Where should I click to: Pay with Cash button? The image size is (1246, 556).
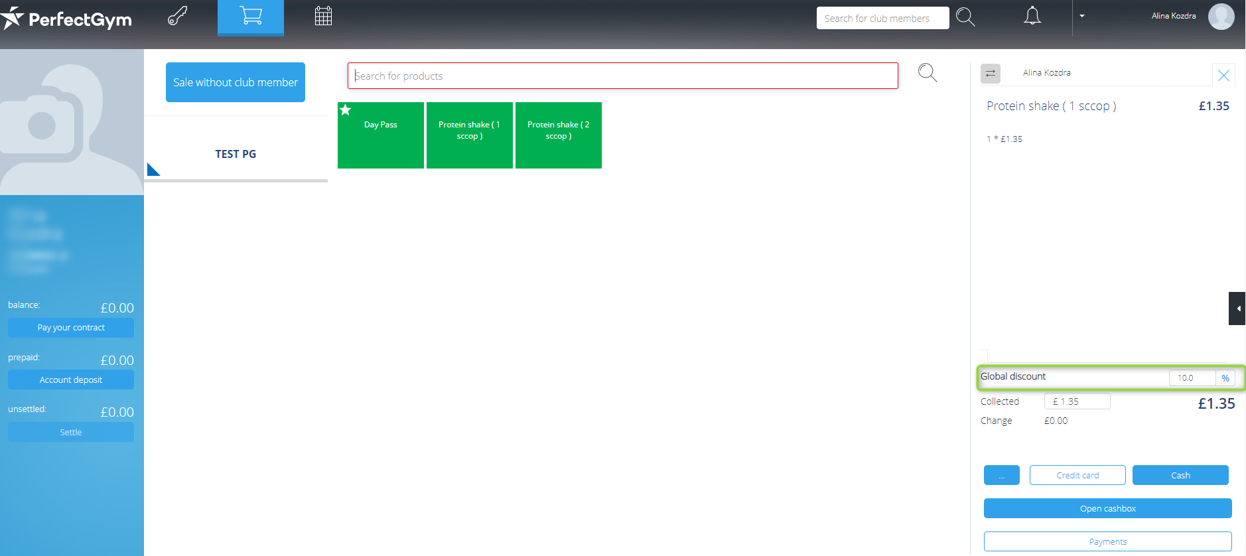(x=1180, y=476)
